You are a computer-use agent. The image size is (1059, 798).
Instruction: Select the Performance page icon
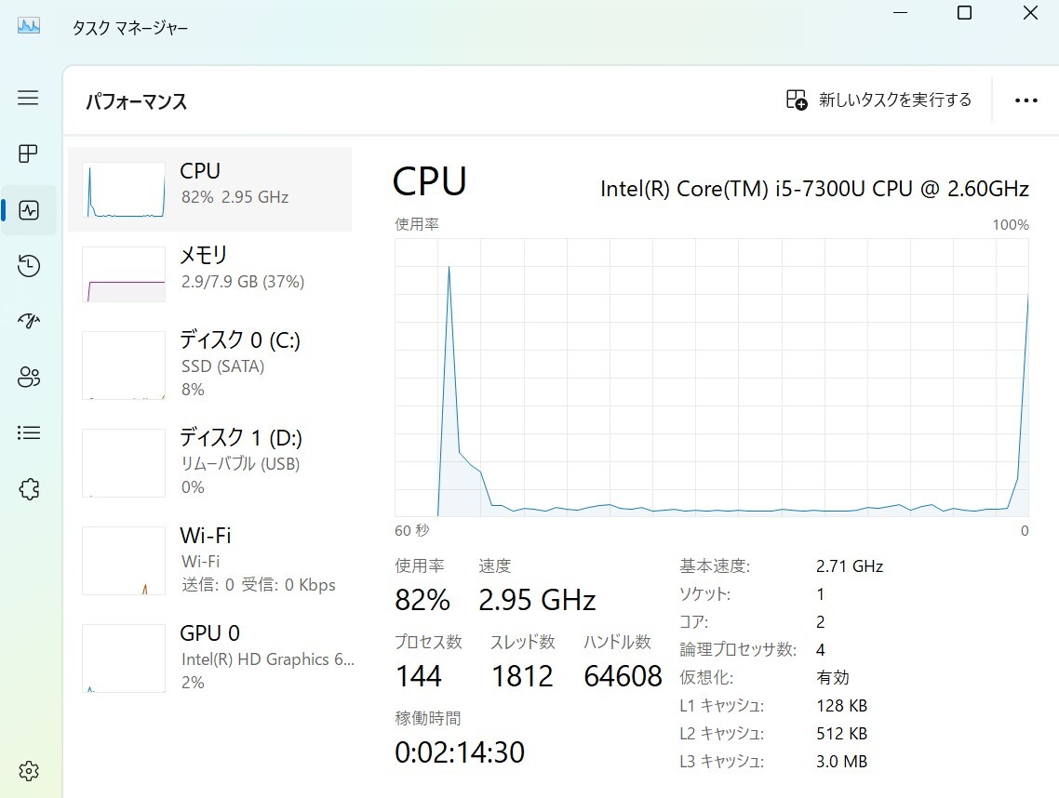pyautogui.click(x=28, y=210)
